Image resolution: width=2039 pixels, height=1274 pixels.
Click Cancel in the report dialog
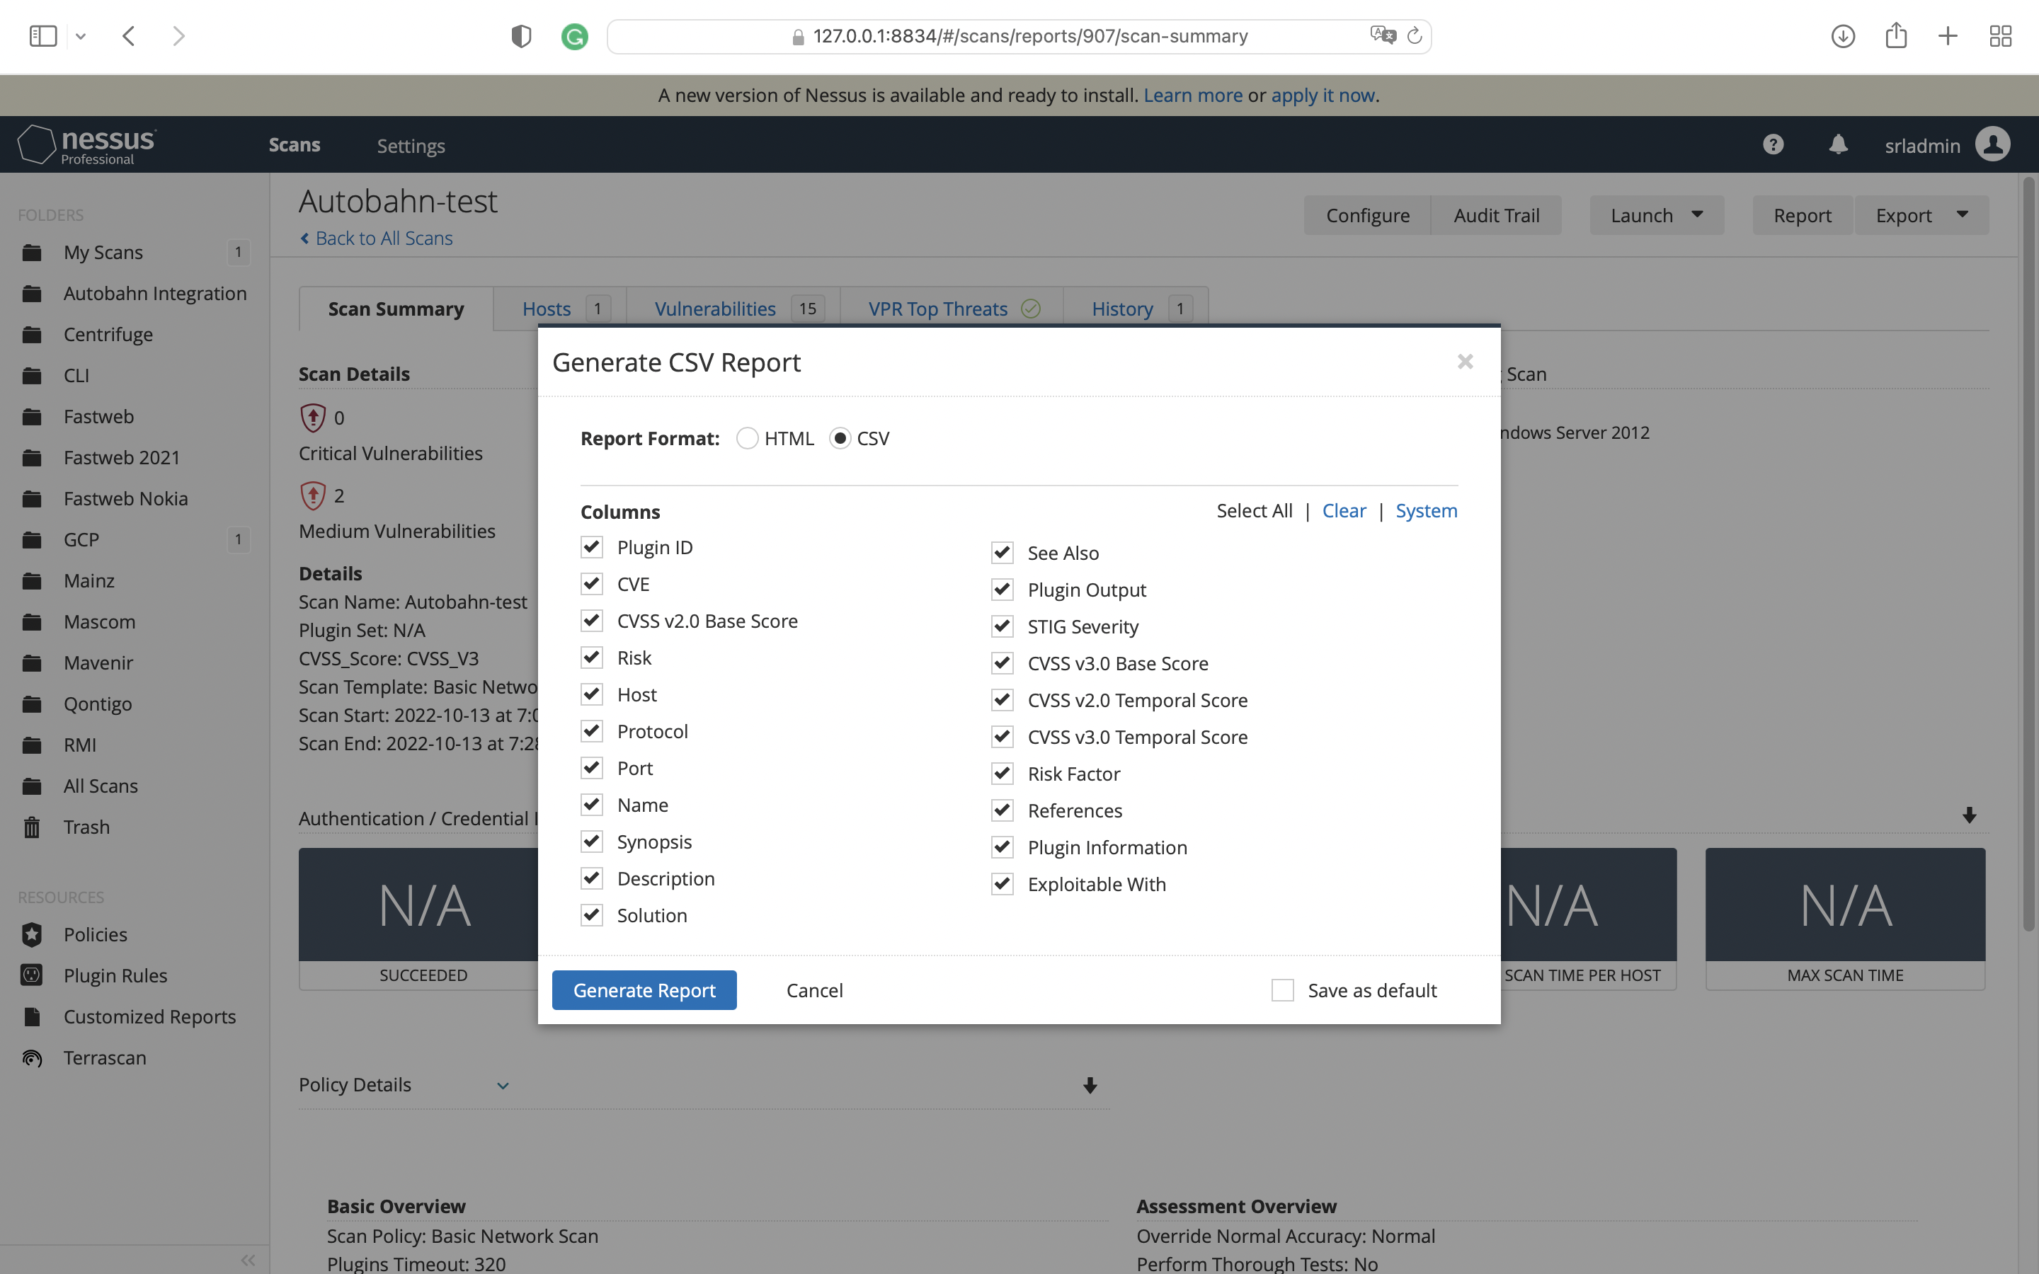(815, 990)
